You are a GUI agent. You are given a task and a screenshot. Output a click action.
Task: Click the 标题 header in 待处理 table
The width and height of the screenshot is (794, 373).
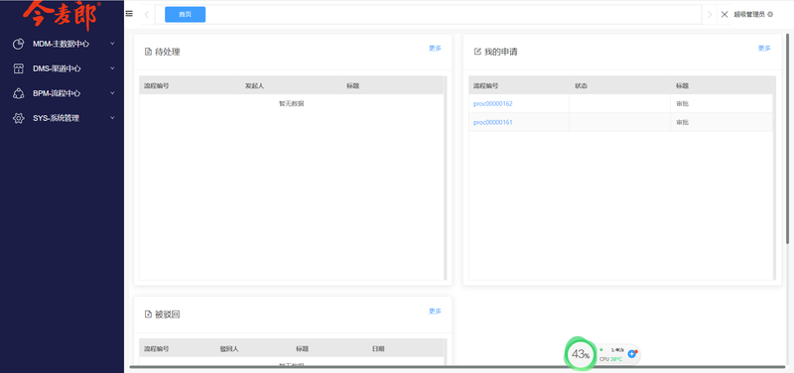[353, 86]
